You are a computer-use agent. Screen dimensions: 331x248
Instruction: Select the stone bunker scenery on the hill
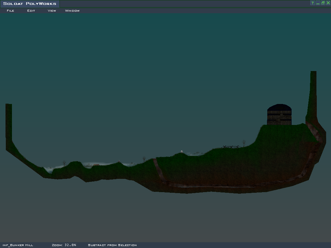(x=279, y=115)
